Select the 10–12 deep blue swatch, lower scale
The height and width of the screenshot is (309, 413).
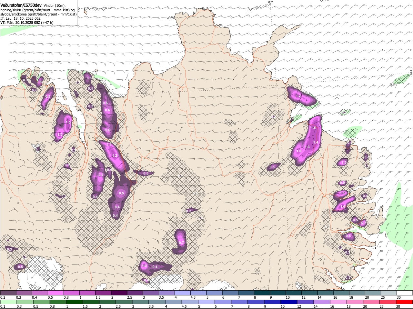point(289,302)
